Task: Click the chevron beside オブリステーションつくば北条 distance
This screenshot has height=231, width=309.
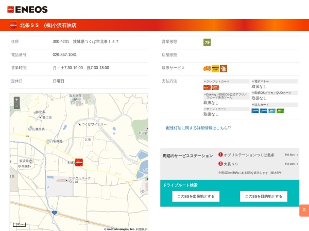Action: 297,155
